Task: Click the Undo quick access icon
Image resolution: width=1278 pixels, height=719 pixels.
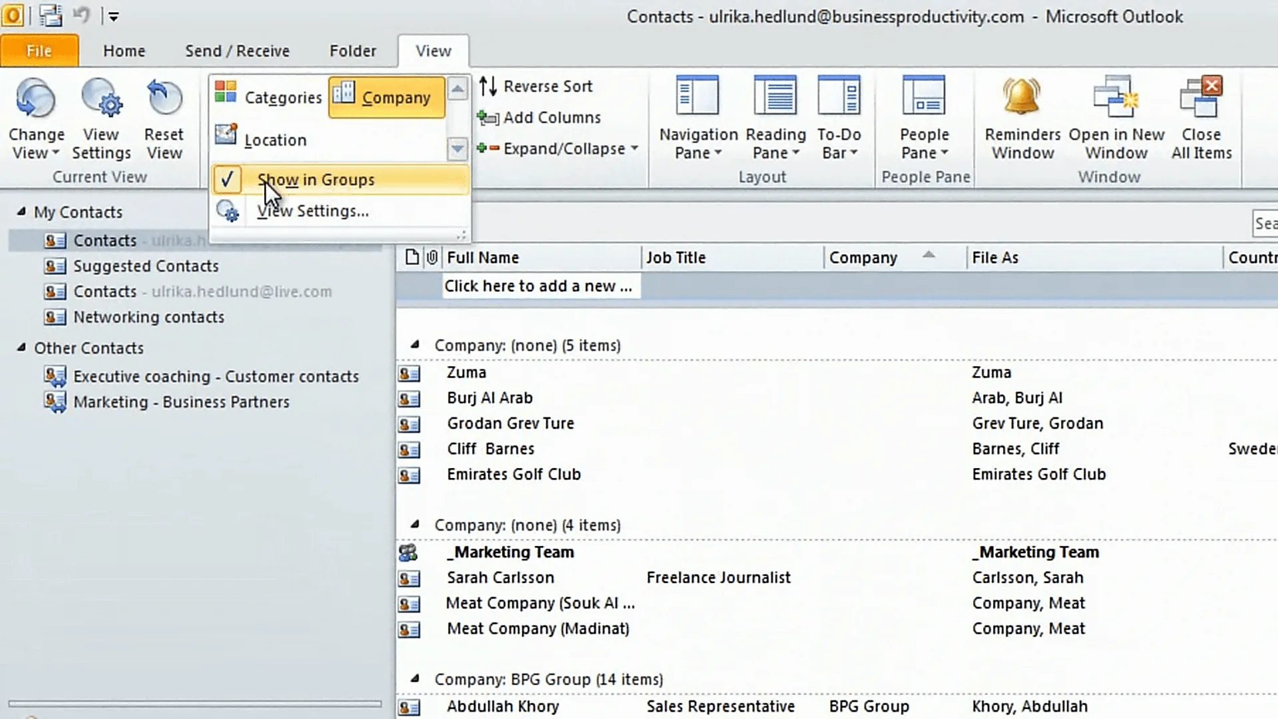Action: pyautogui.click(x=81, y=15)
